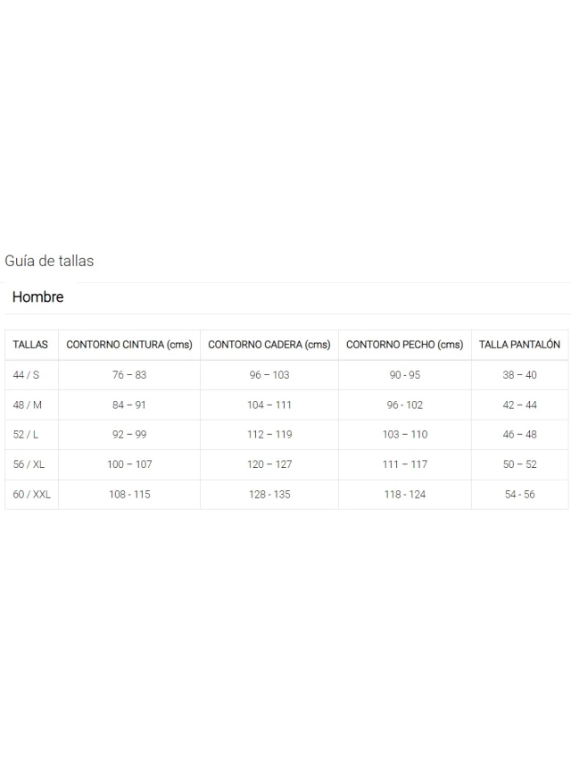The image size is (571, 760).
Task: Select the Hombre tab
Action: [38, 297]
